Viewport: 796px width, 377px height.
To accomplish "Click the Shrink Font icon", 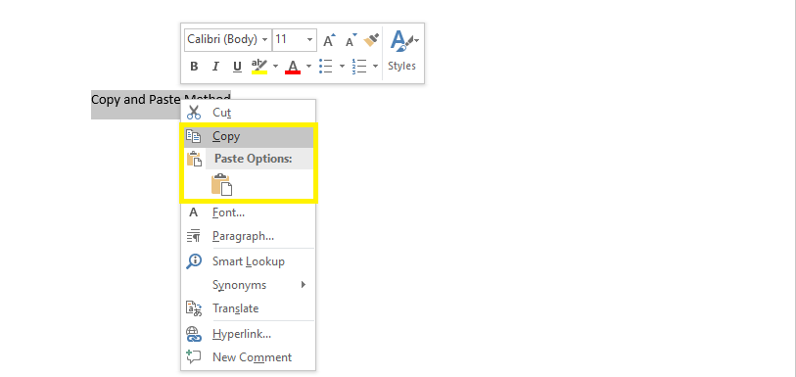I will click(351, 40).
